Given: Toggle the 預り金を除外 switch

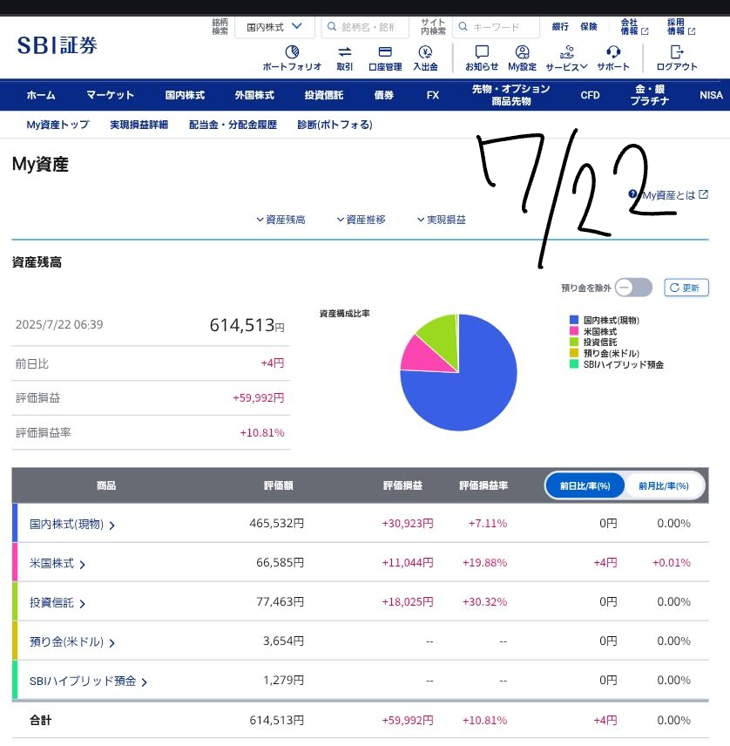Looking at the screenshot, I should [633, 288].
